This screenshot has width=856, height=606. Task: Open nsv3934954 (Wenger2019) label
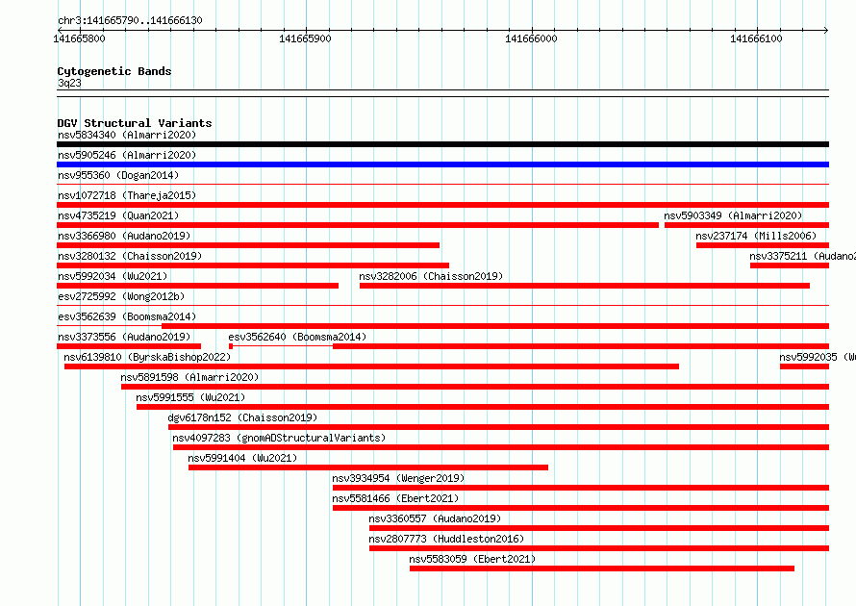(x=398, y=478)
